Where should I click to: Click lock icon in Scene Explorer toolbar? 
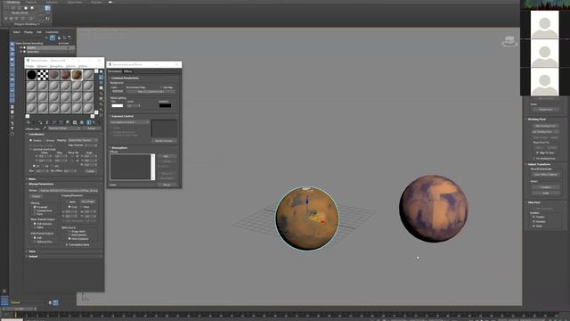[59, 37]
